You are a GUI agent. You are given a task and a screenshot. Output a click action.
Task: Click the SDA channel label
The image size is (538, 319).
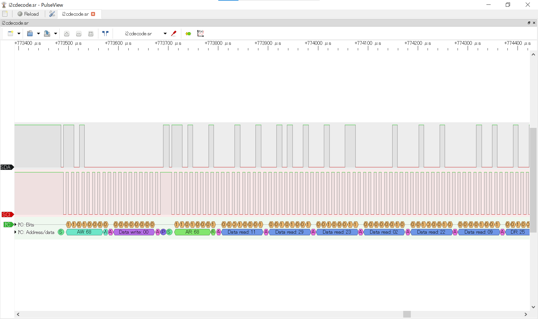(x=6, y=167)
